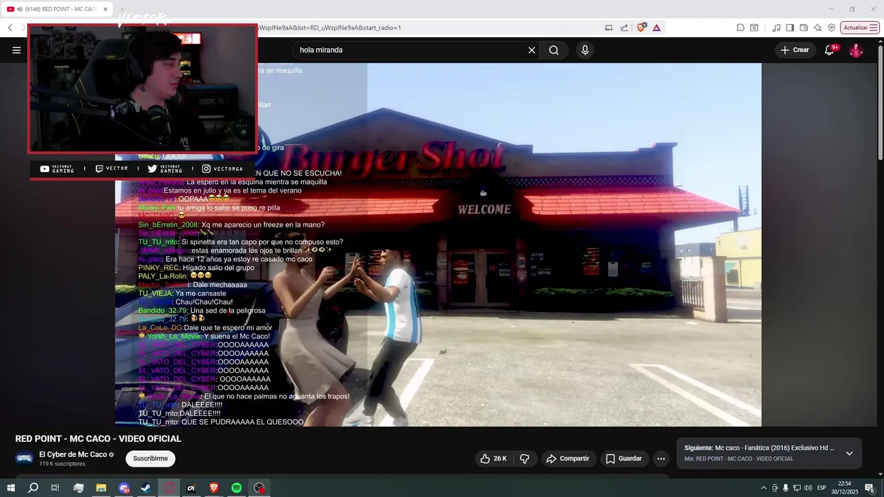
Task: Select the RED POINT - MC CACO browser tab
Action: (x=59, y=9)
